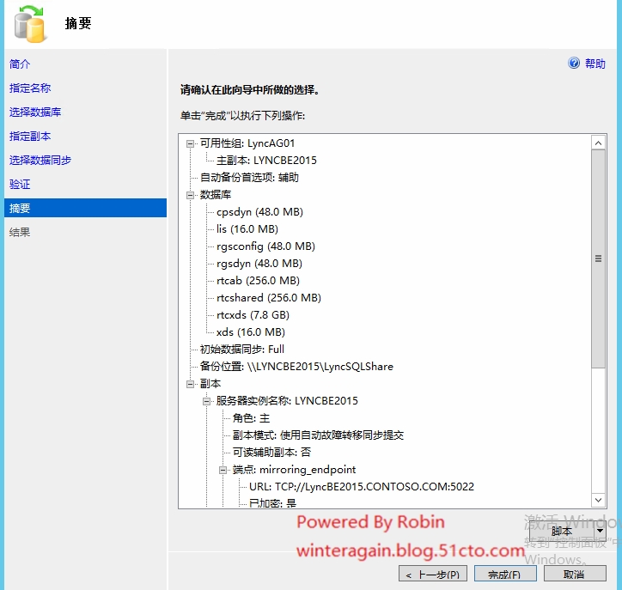Click the 脚本 script button

tap(562, 532)
